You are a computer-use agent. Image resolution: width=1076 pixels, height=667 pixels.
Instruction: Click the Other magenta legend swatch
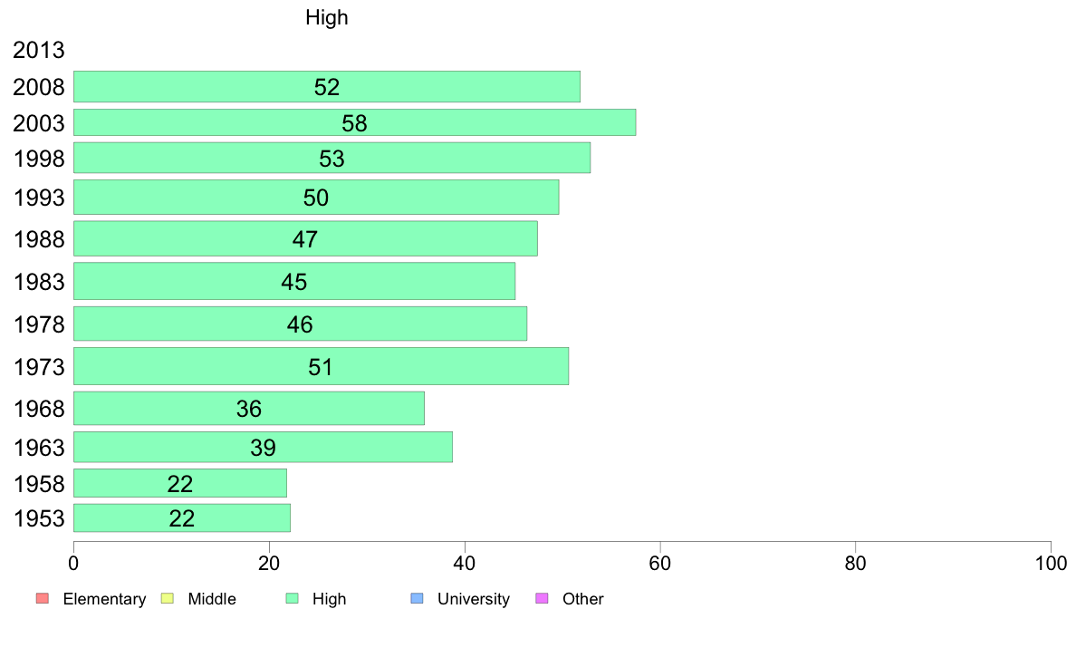pos(542,598)
